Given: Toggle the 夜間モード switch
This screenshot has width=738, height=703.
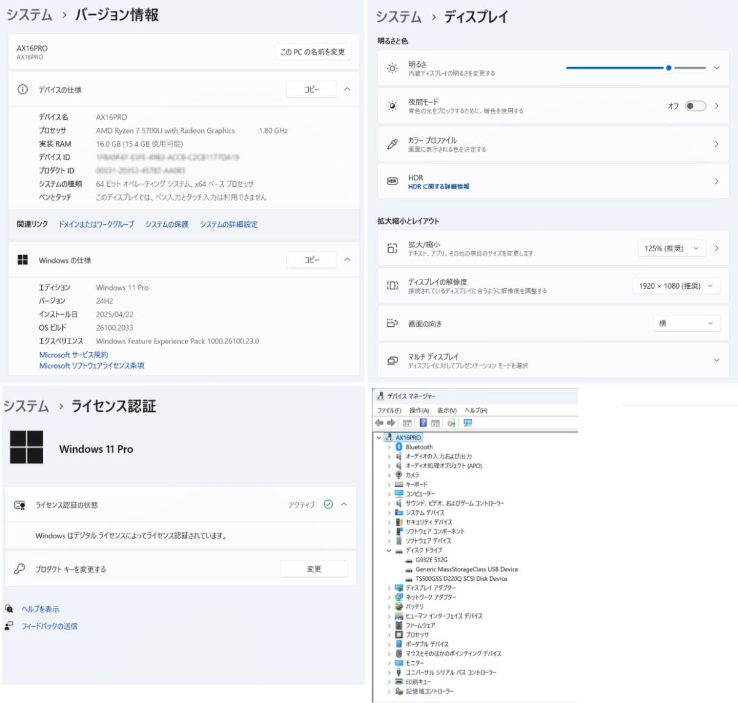Looking at the screenshot, I should pyautogui.click(x=696, y=106).
